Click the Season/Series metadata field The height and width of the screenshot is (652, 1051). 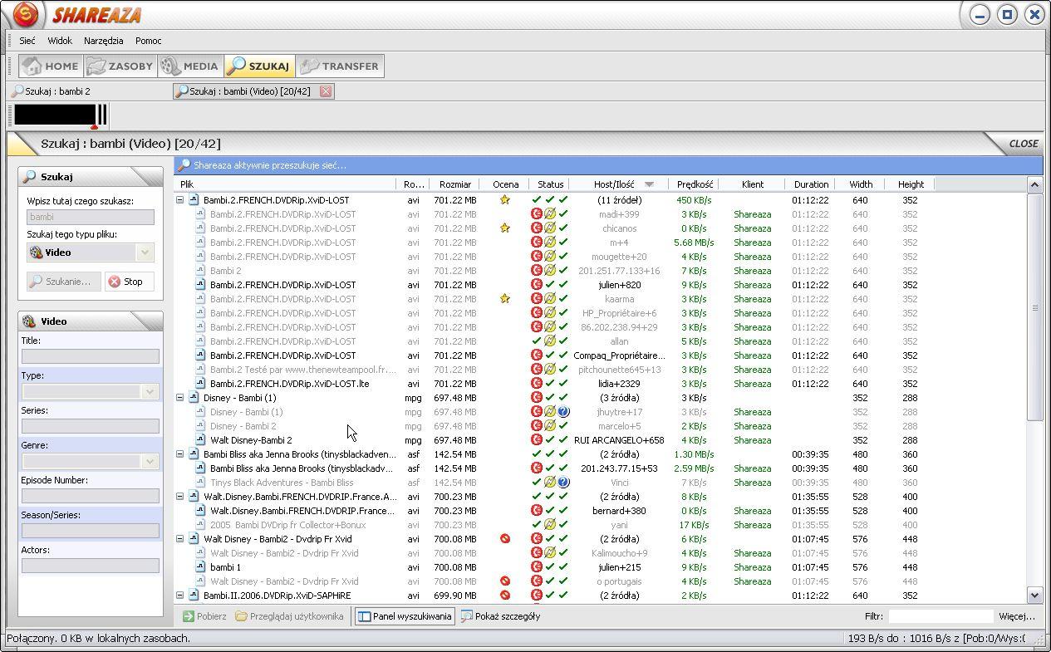pyautogui.click(x=91, y=531)
